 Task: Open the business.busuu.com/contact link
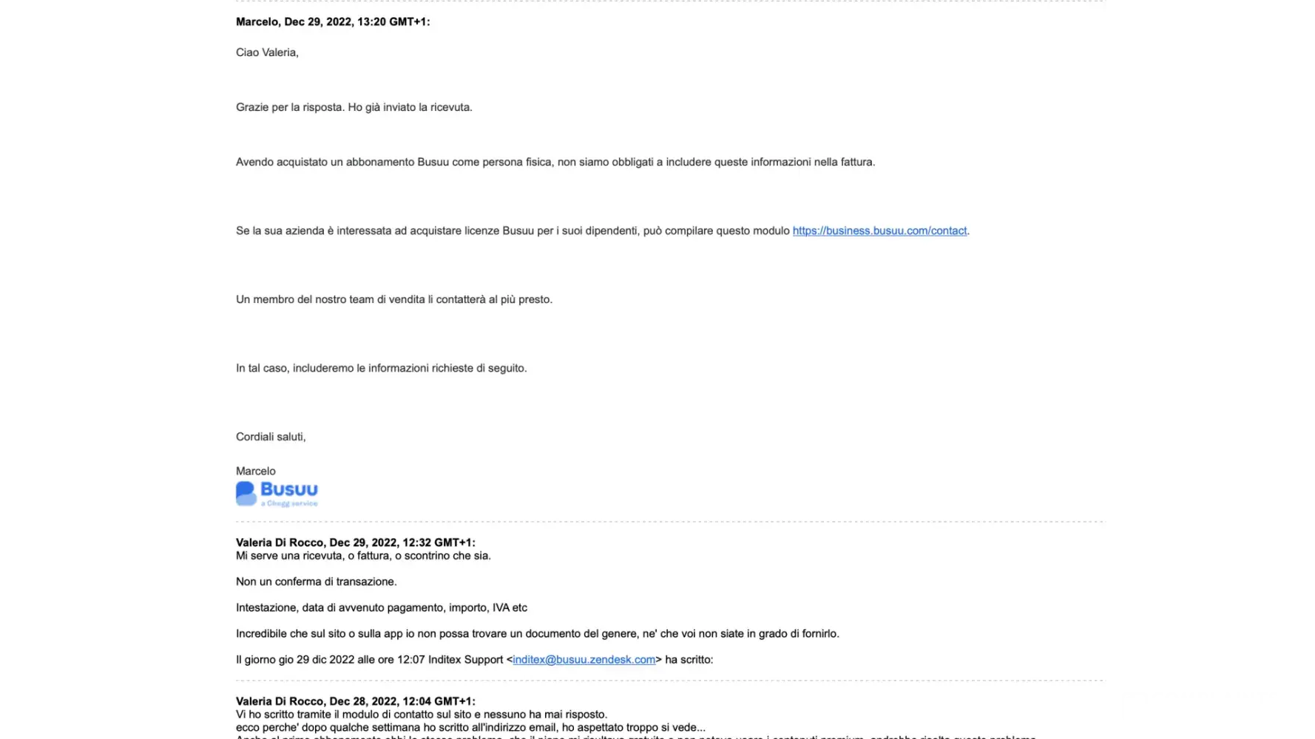click(879, 231)
